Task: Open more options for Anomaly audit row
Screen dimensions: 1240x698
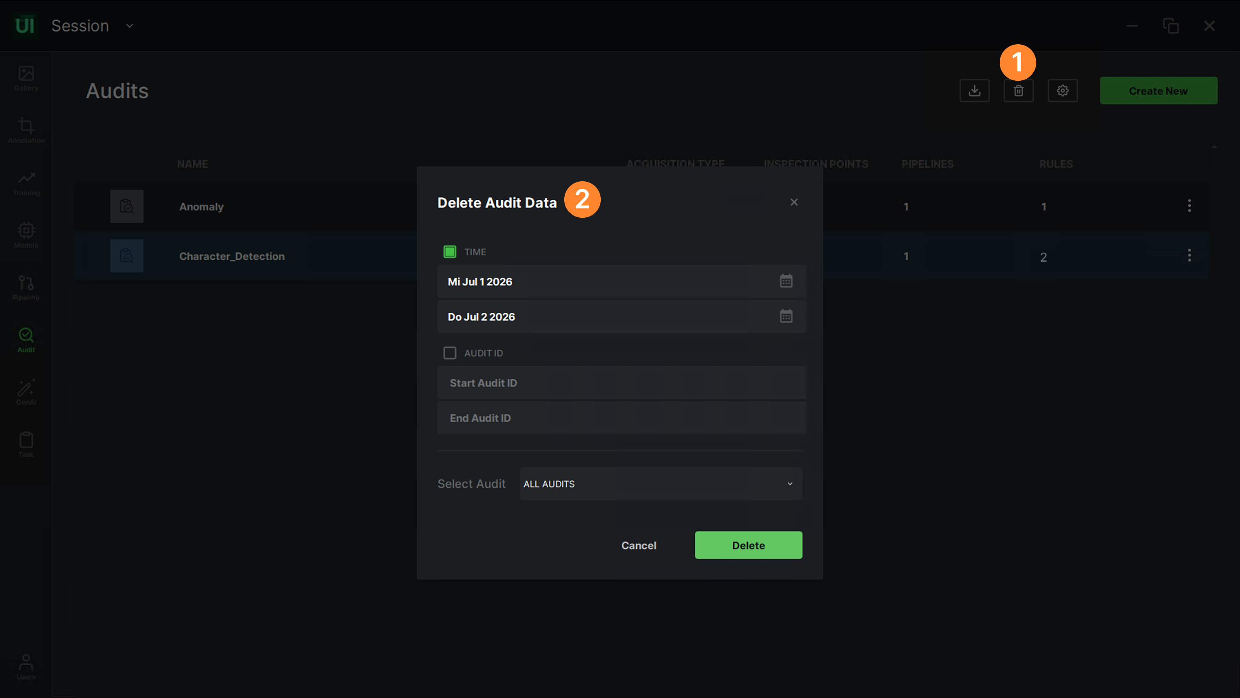Action: 1189,206
